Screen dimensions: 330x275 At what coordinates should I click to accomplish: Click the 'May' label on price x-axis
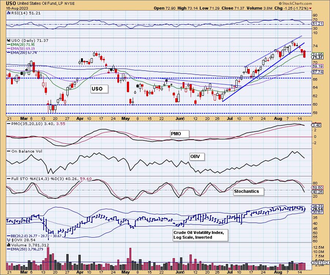(x=126, y=119)
